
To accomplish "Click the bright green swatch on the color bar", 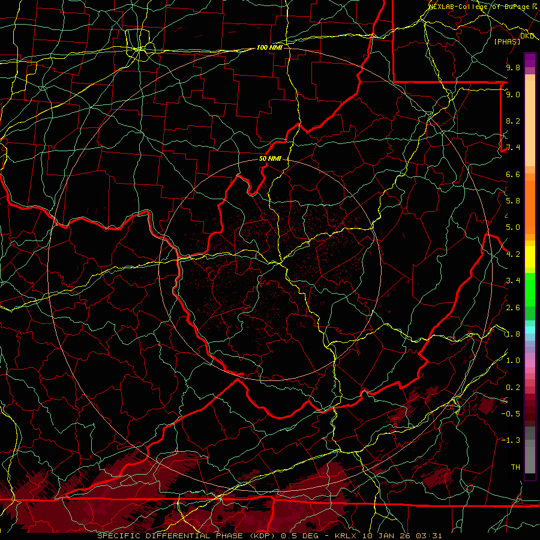I will (x=530, y=289).
